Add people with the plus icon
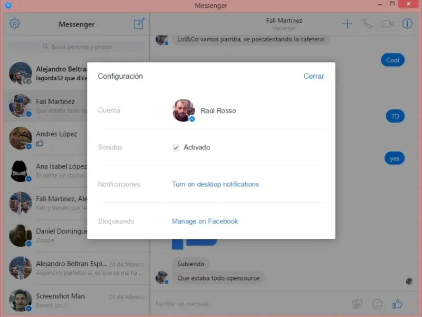422x317 pixels. [347, 24]
